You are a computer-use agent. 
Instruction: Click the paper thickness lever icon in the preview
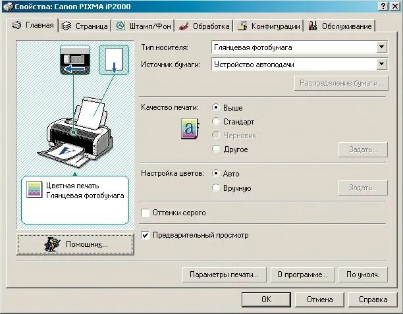75,60
